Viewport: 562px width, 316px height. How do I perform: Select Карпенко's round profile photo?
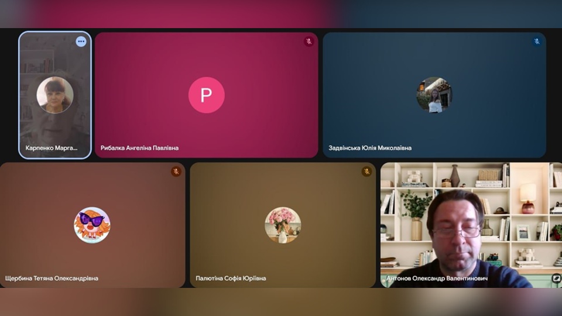[x=55, y=95]
